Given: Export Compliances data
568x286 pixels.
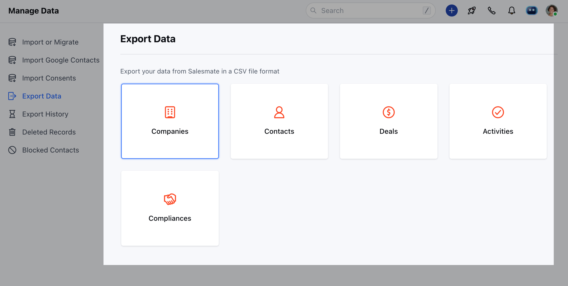Looking at the screenshot, I should pyautogui.click(x=170, y=208).
